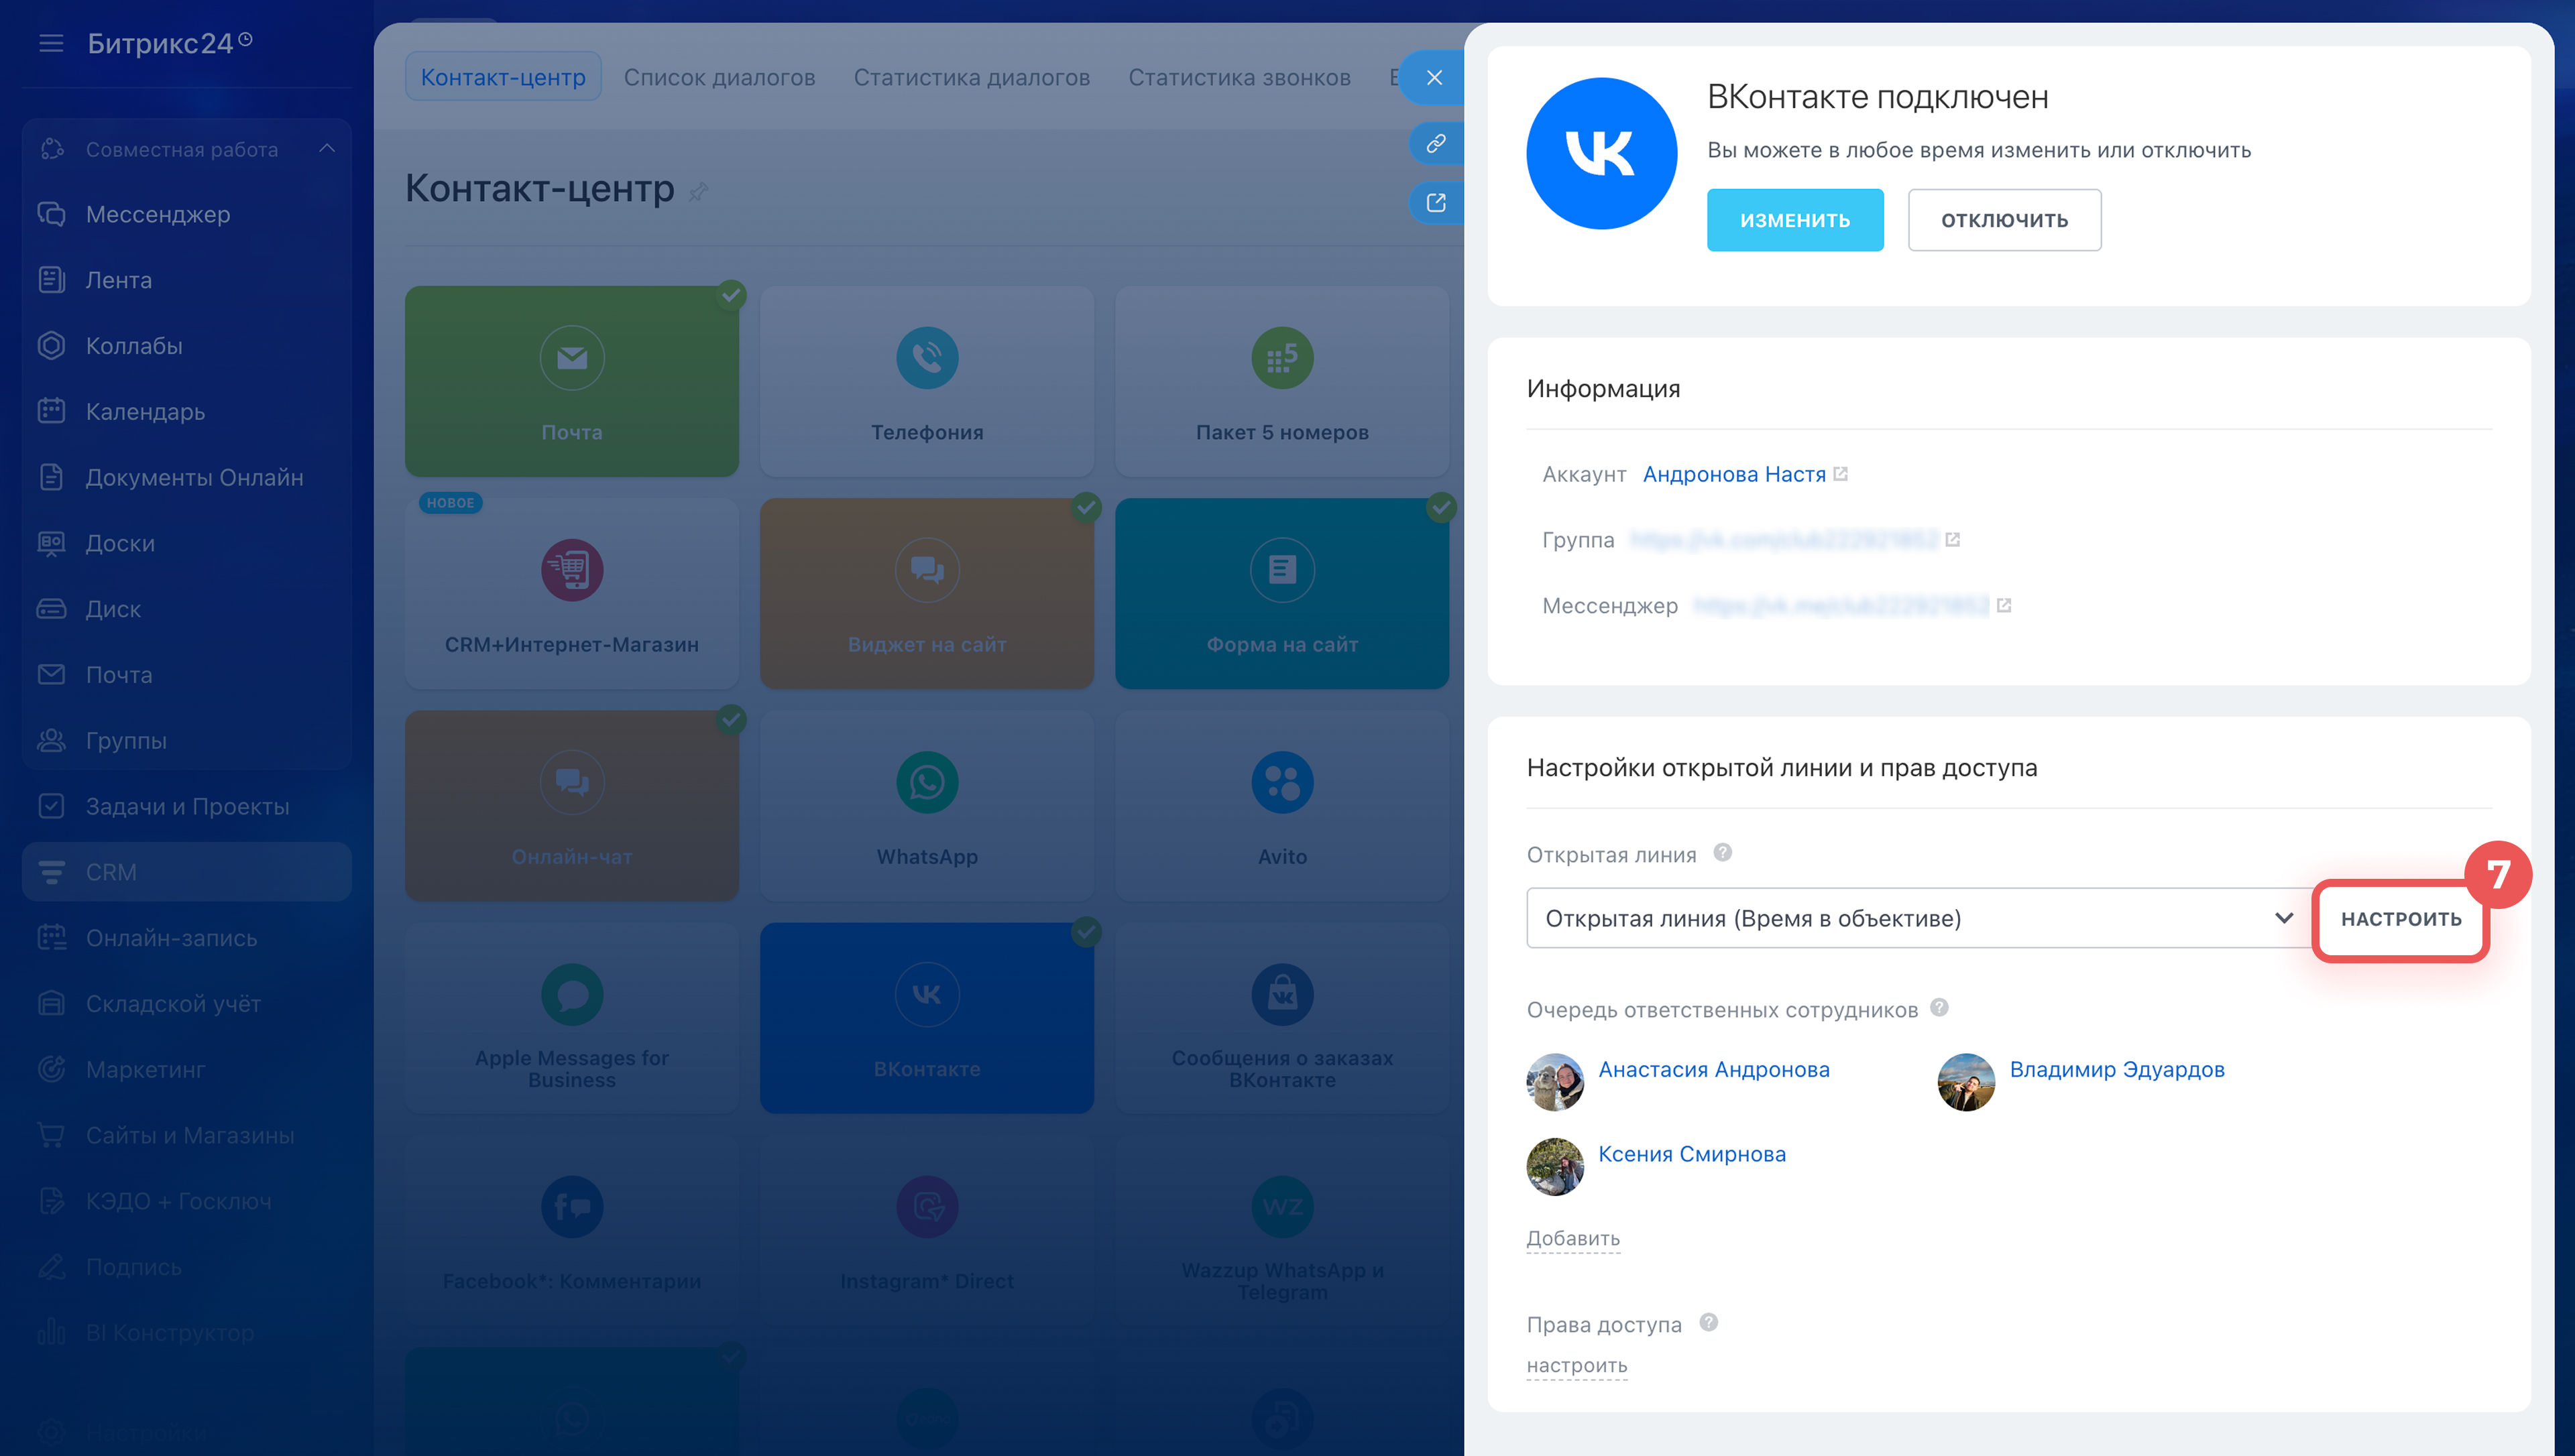This screenshot has height=1456, width=2575.
Task: Open the WhatsApp channel tile
Action: point(926,805)
